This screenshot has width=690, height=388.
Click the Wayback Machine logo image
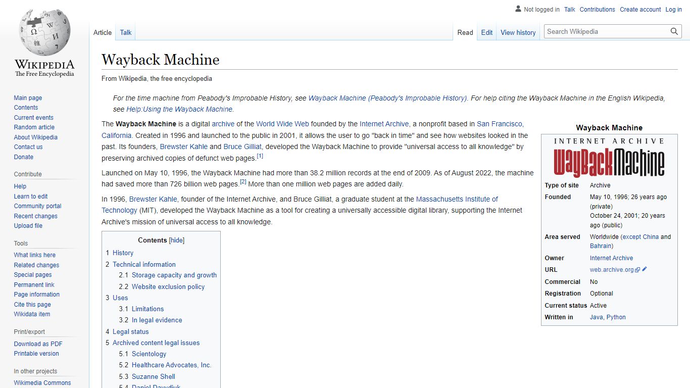click(609, 158)
